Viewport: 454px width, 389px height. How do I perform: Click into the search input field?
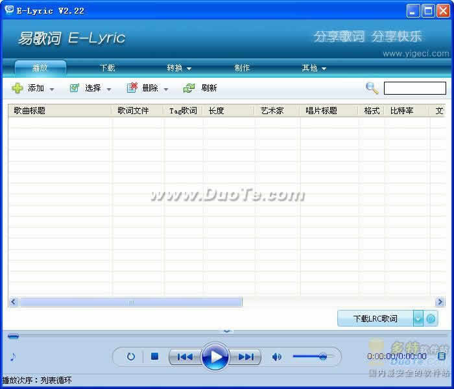point(414,88)
